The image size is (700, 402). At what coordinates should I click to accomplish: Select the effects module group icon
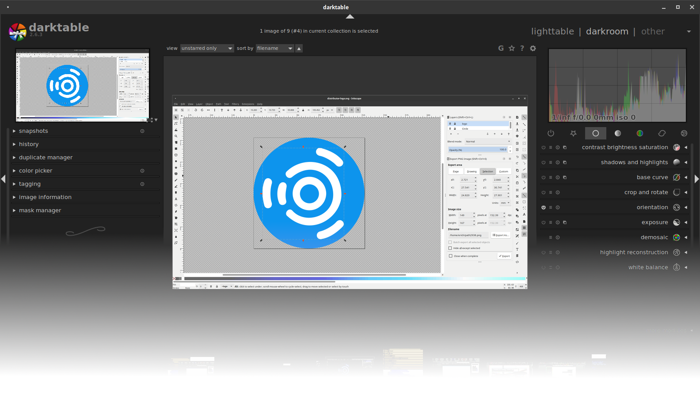pyautogui.click(x=684, y=133)
